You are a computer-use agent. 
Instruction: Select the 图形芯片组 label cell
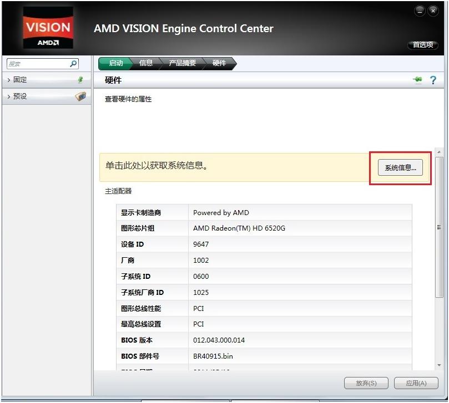pos(152,228)
